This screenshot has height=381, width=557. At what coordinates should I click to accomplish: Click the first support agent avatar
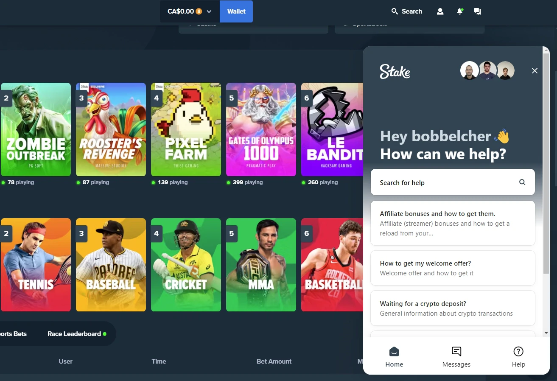pyautogui.click(x=470, y=70)
